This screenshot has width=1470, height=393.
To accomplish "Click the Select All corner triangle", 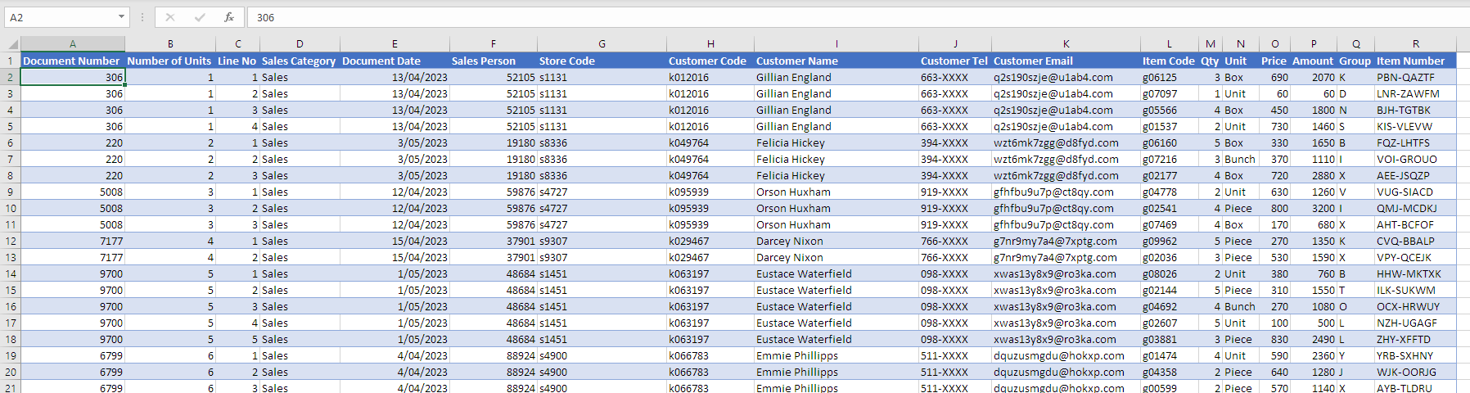I will click(x=11, y=44).
